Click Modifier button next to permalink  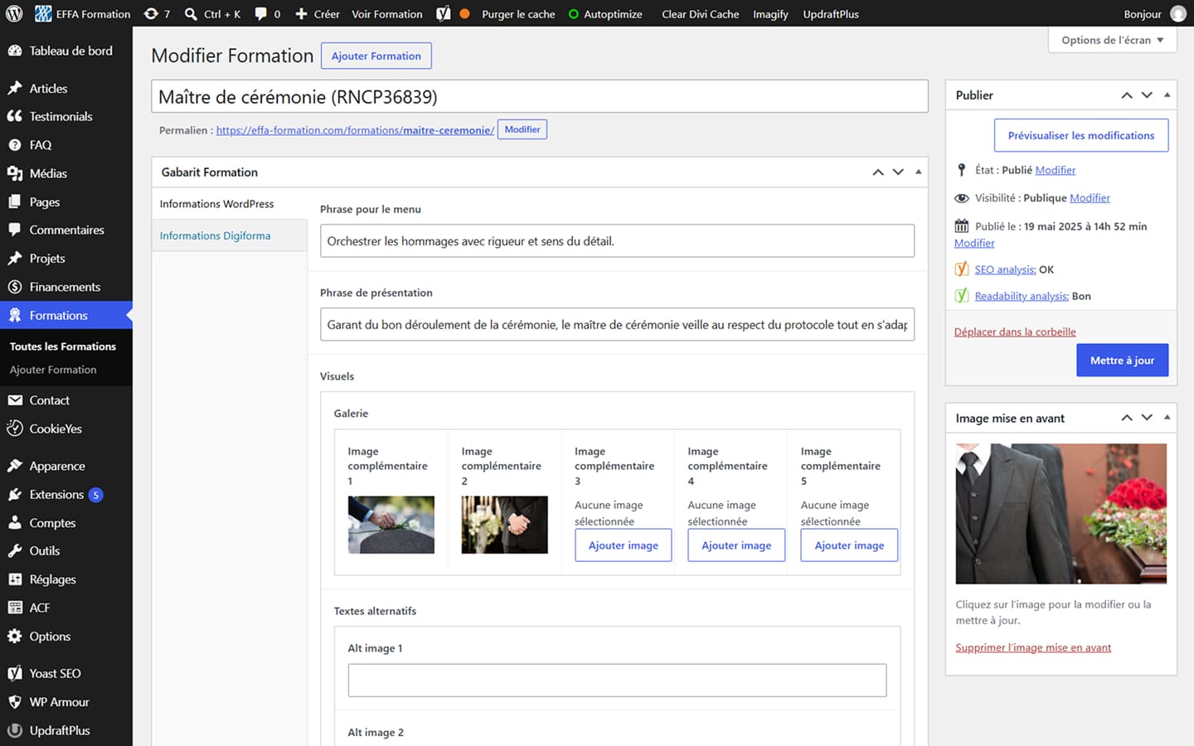coord(522,129)
